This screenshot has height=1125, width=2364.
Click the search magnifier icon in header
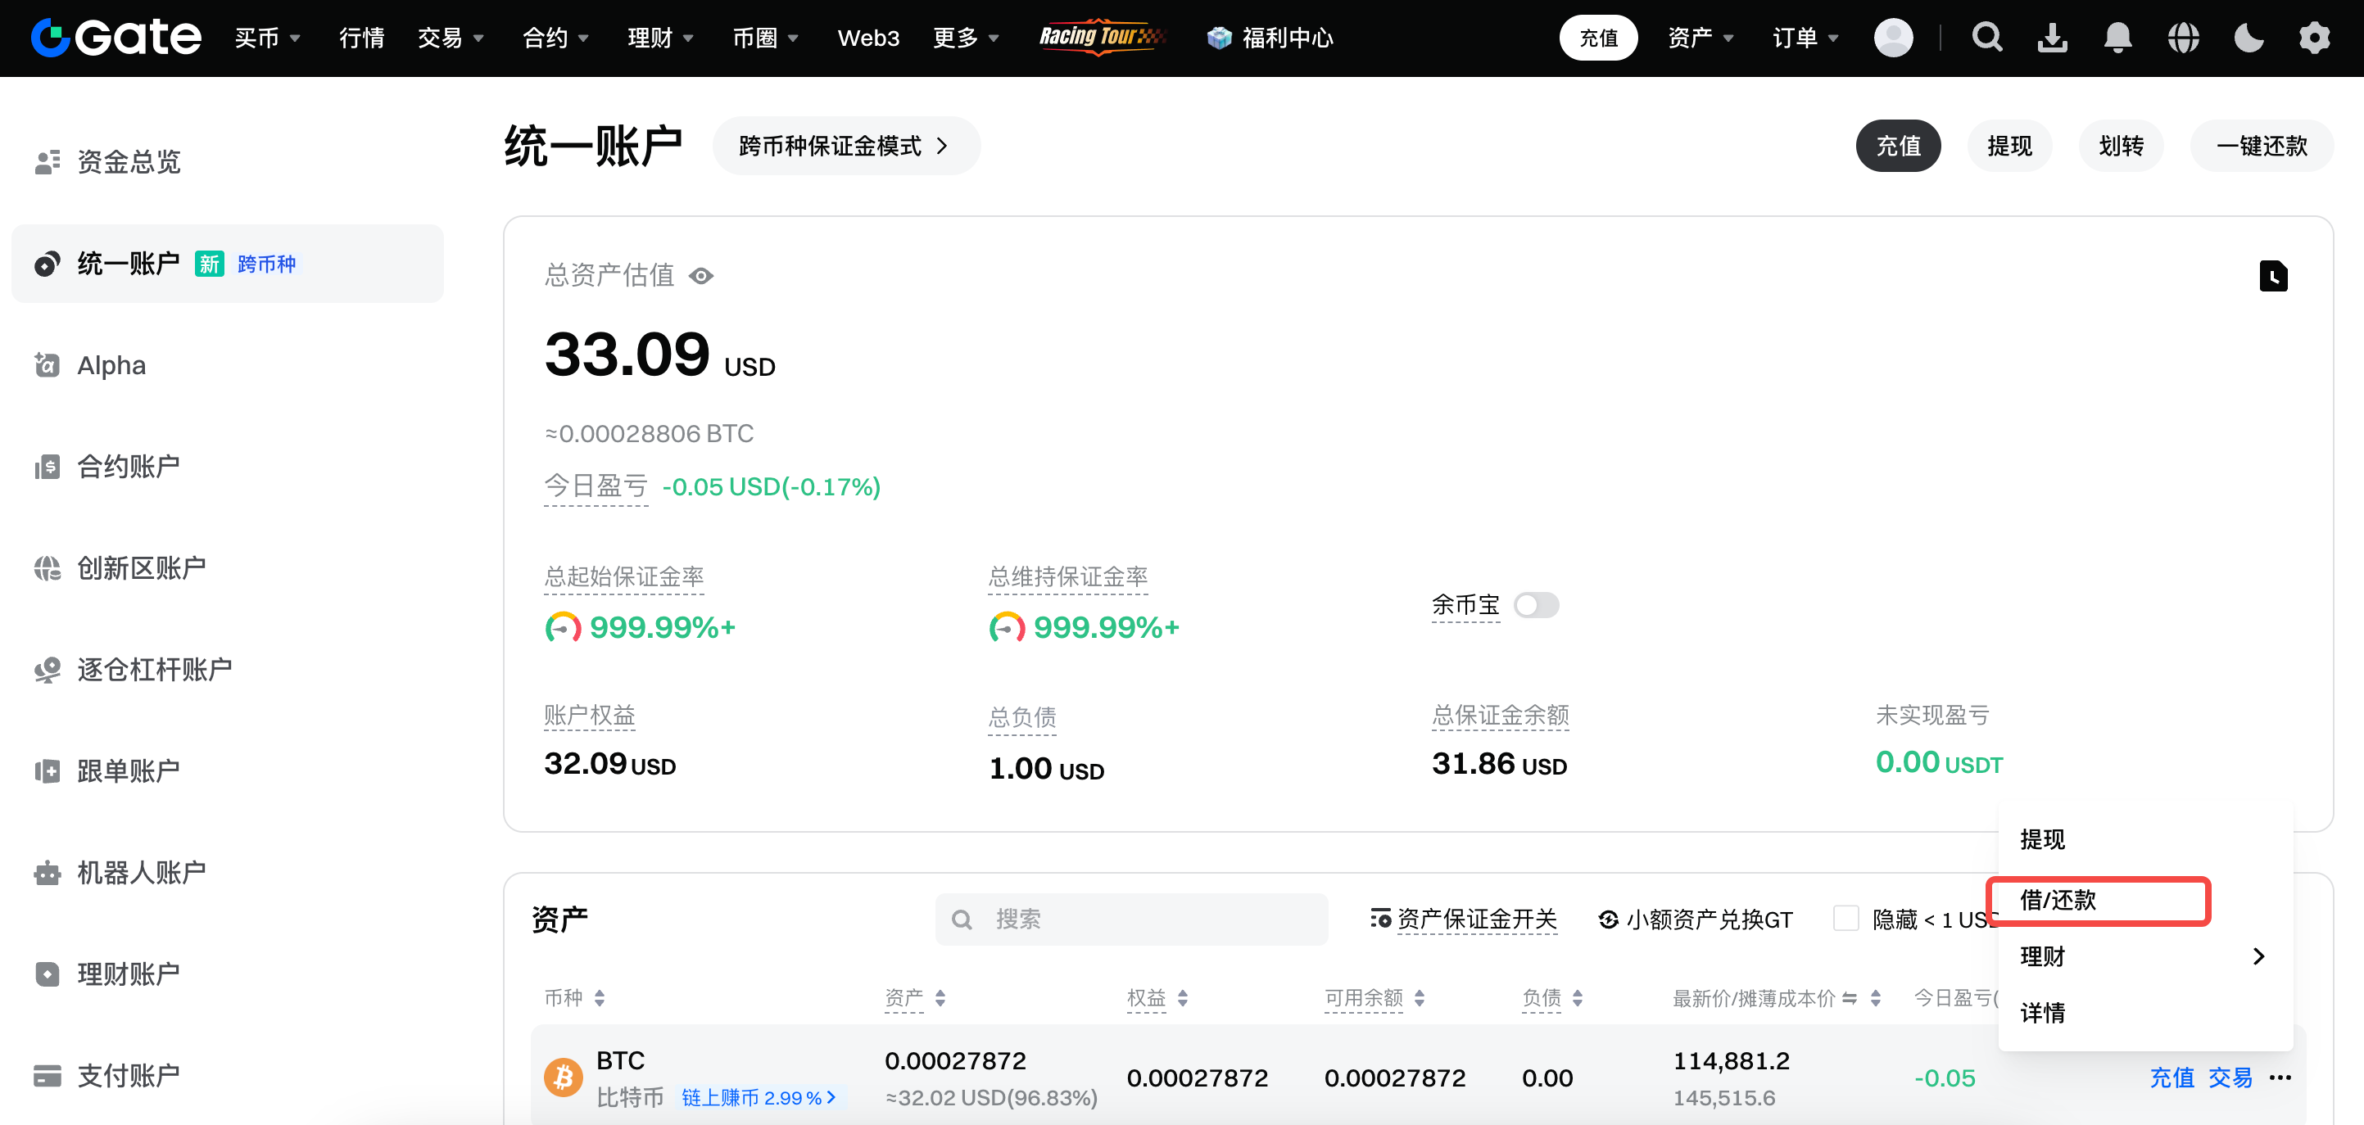[1987, 38]
